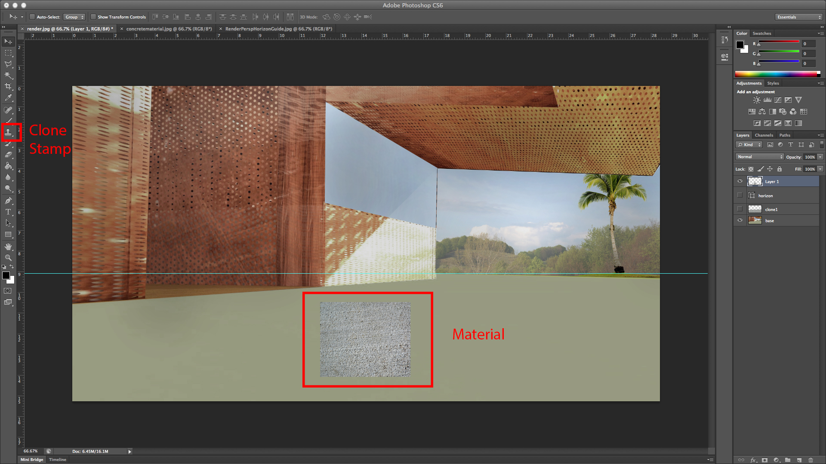Select the Crop tool
Viewport: 826px width, 464px height.
pos(8,86)
